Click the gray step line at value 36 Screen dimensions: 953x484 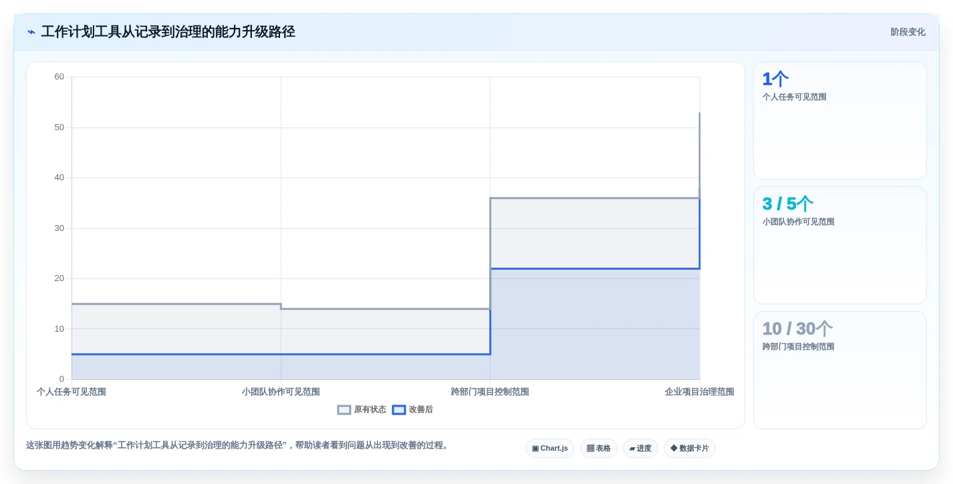595,198
